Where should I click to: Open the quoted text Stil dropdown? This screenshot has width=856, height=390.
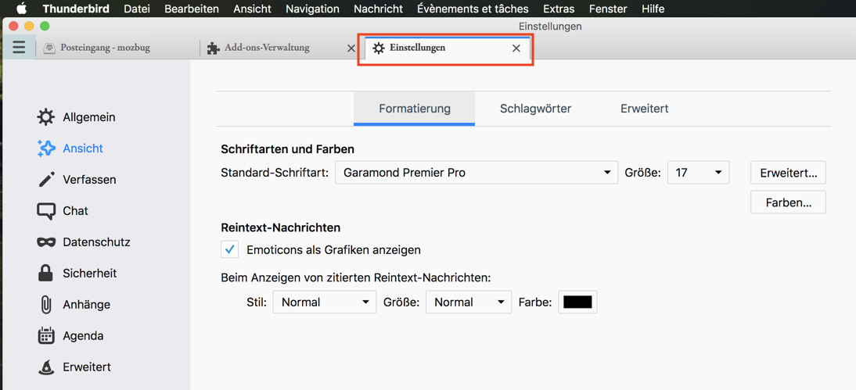pyautogui.click(x=324, y=302)
